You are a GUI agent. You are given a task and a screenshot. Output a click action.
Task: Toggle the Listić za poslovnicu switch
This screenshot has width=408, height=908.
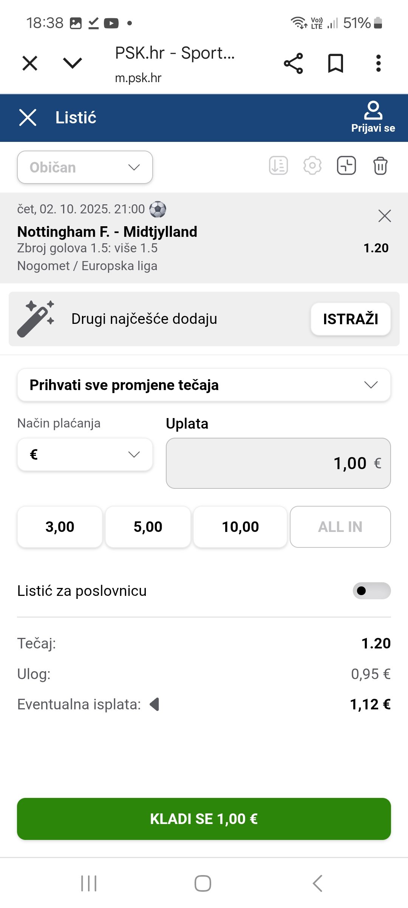371,591
